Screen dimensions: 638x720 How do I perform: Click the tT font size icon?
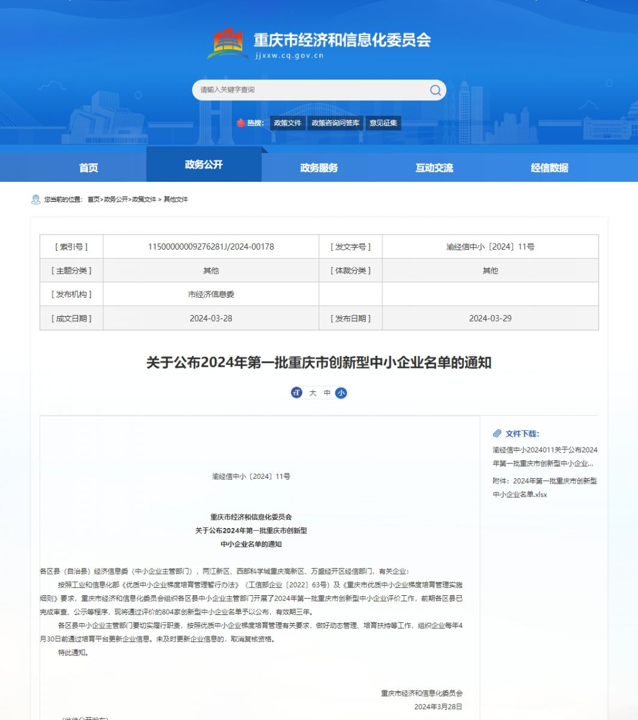(296, 393)
